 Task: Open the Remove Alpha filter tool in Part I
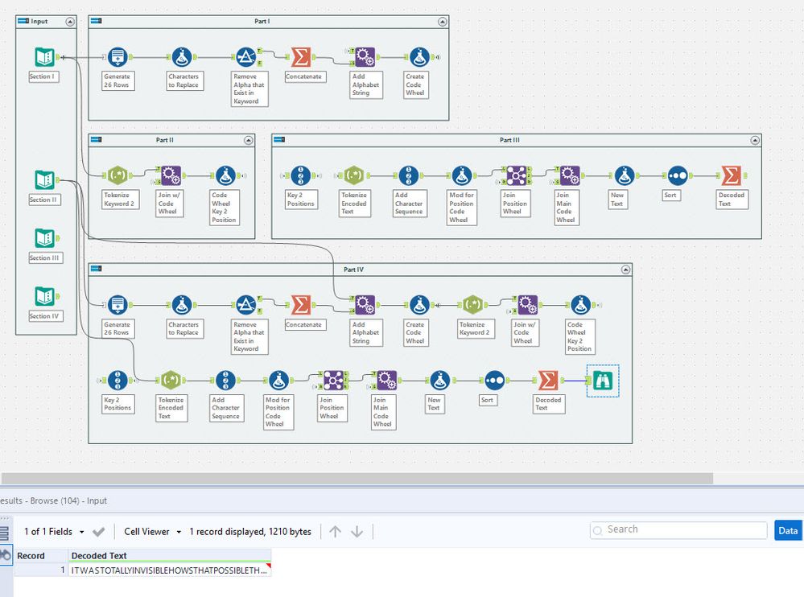pyautogui.click(x=245, y=57)
